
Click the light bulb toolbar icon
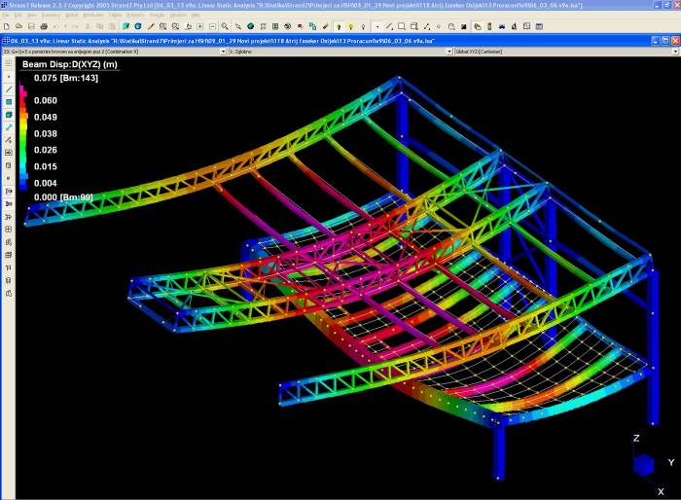pos(349,26)
